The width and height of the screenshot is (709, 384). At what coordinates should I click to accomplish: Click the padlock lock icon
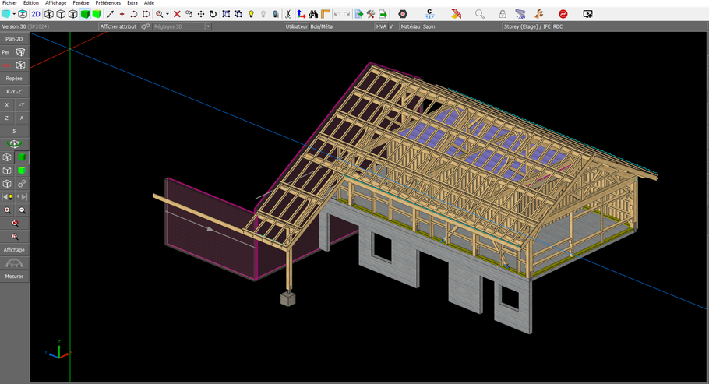tap(502, 14)
